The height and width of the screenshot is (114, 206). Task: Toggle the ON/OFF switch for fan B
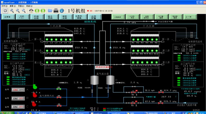click(x=18, y=99)
